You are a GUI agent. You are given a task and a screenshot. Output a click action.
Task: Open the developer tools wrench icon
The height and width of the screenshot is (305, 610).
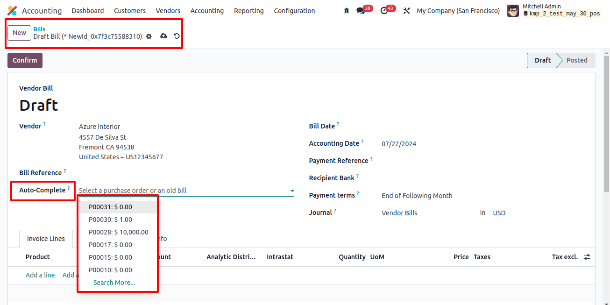tap(406, 11)
